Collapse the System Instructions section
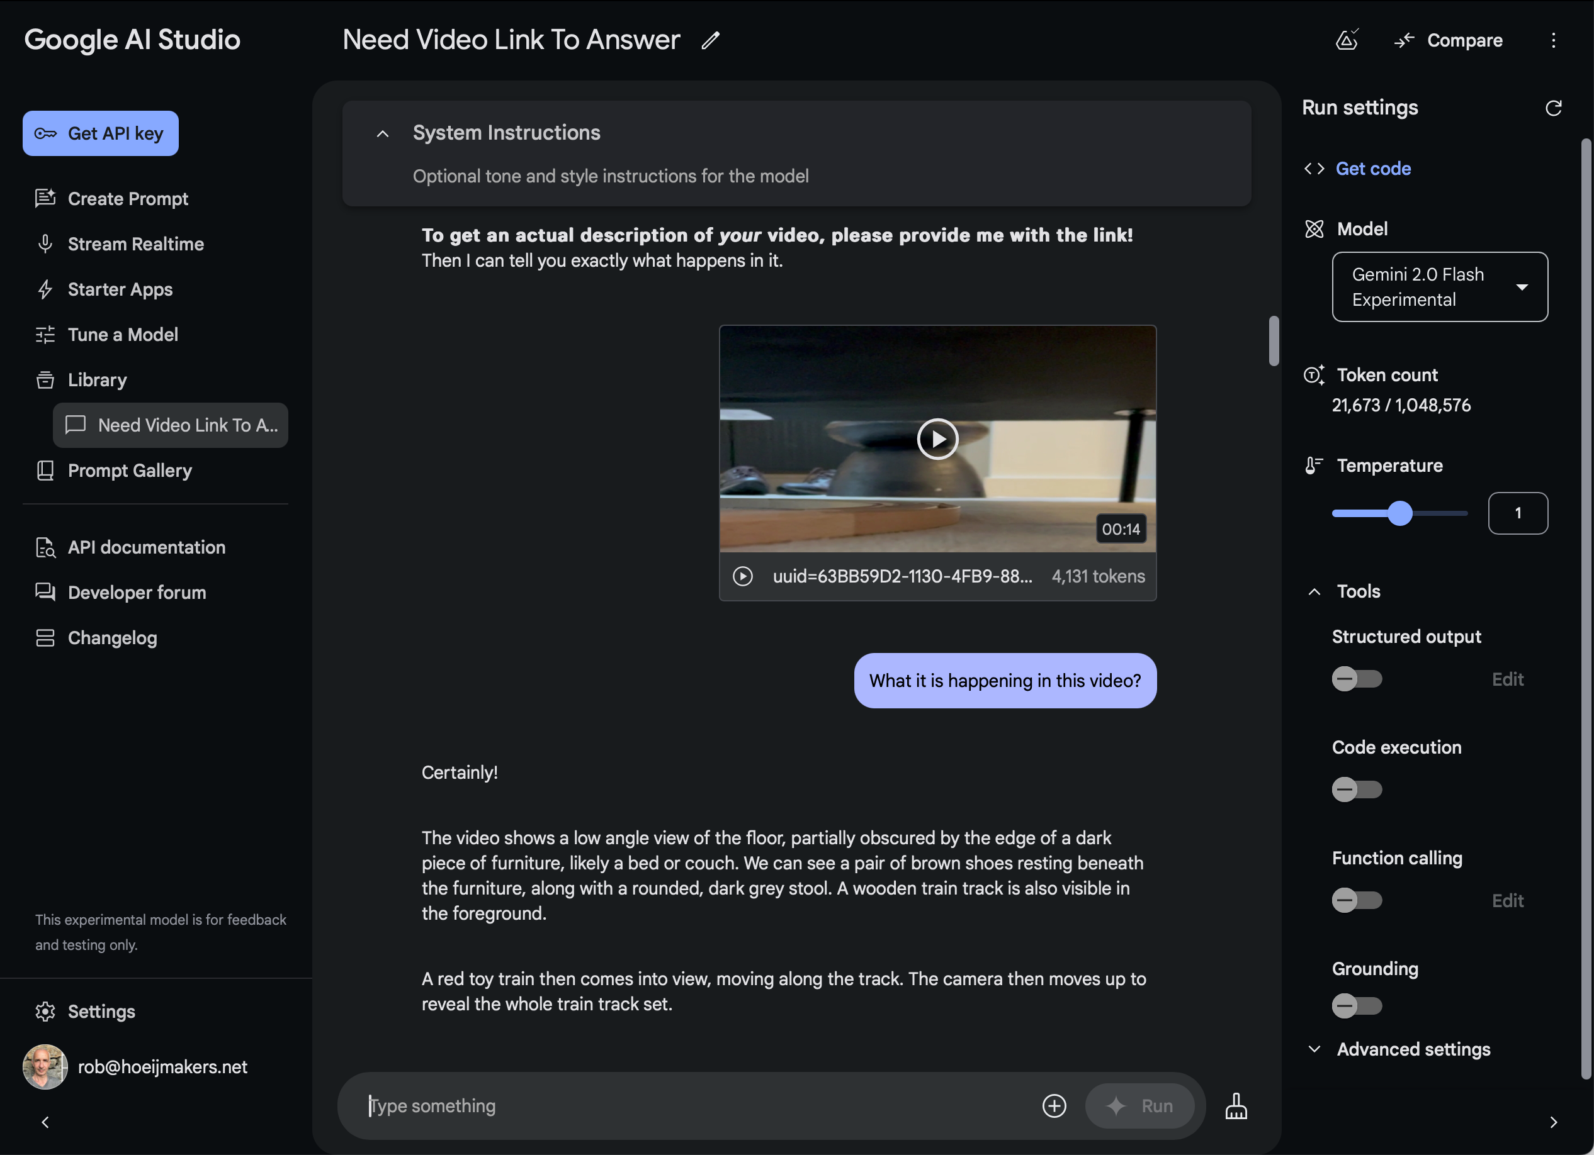1594x1155 pixels. click(382, 133)
